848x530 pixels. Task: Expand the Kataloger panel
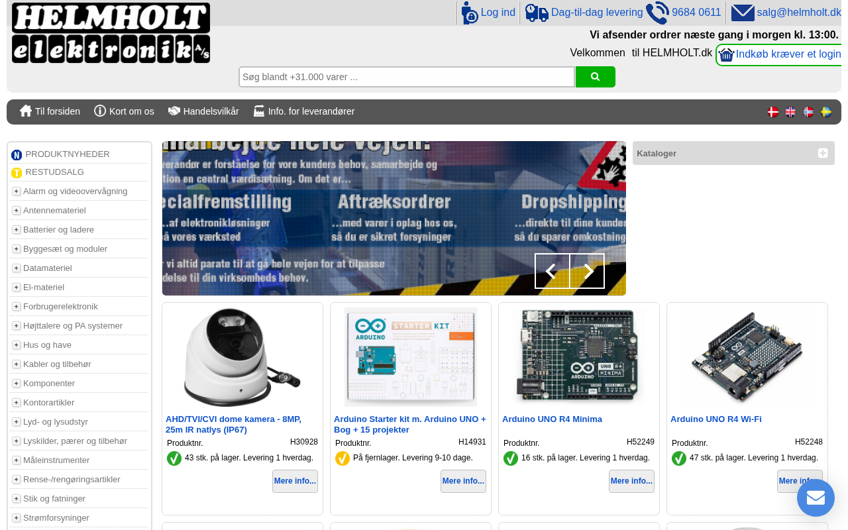coord(823,153)
